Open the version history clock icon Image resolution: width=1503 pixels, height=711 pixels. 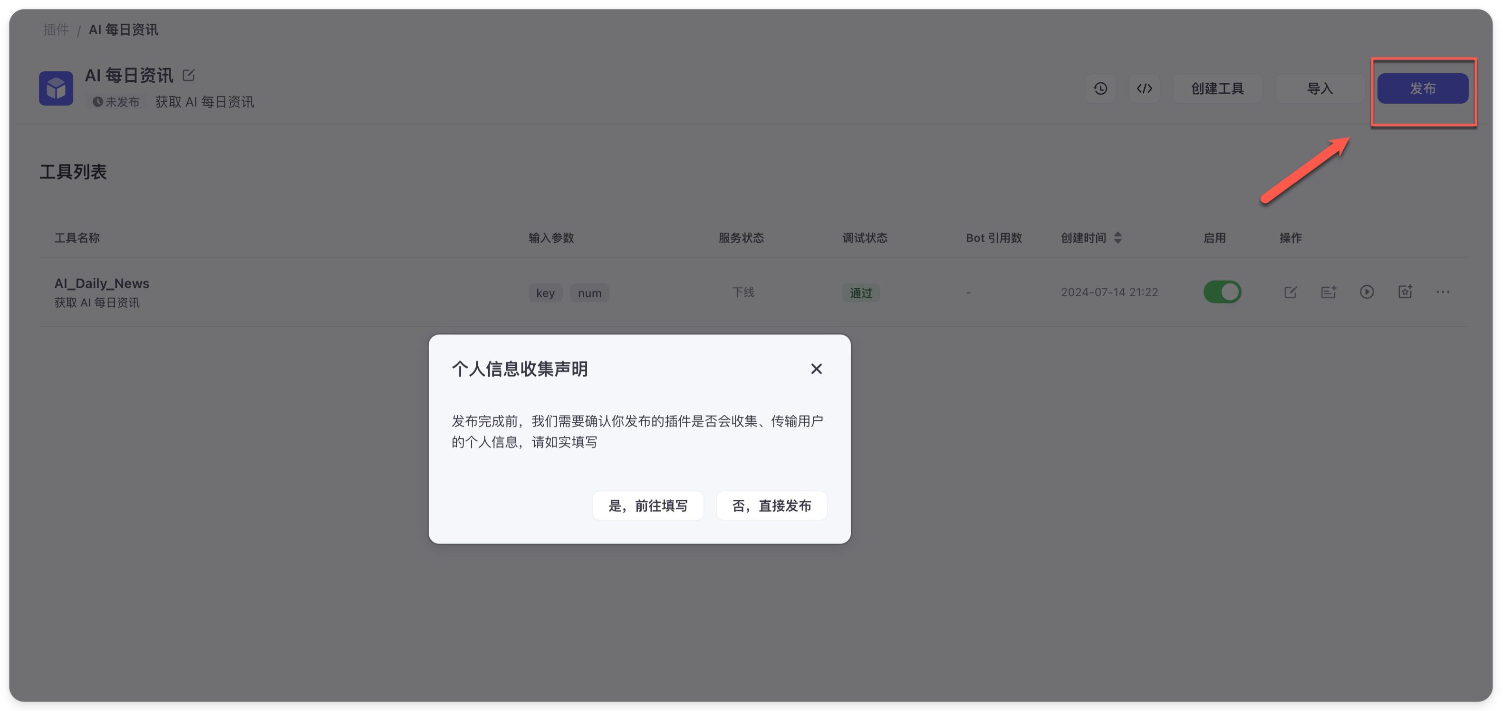point(1100,88)
